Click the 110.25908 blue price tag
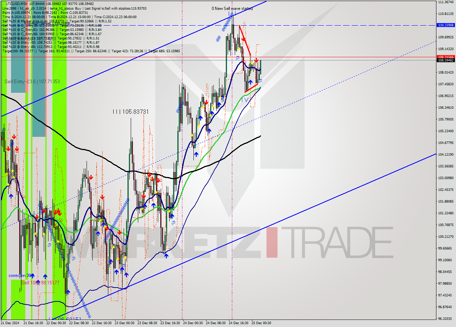 click(x=445, y=25)
